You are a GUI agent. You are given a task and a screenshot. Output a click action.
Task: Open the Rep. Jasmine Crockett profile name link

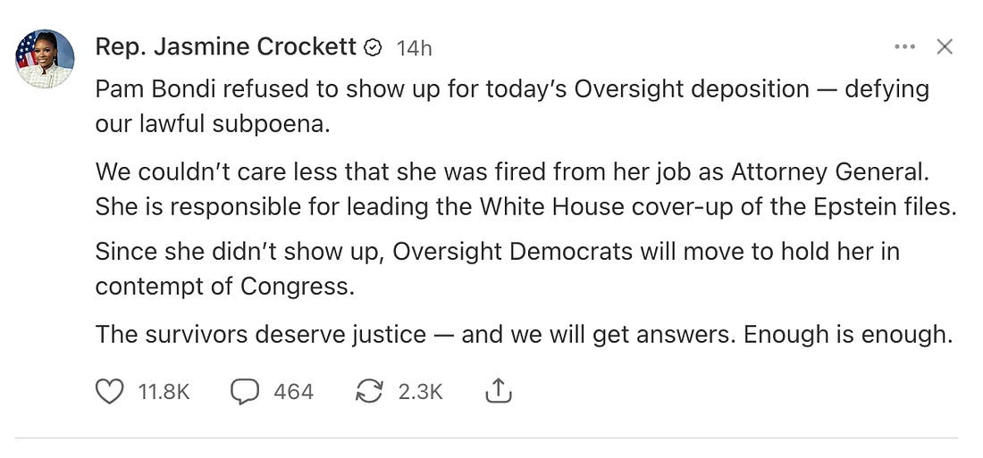pyautogui.click(x=225, y=47)
